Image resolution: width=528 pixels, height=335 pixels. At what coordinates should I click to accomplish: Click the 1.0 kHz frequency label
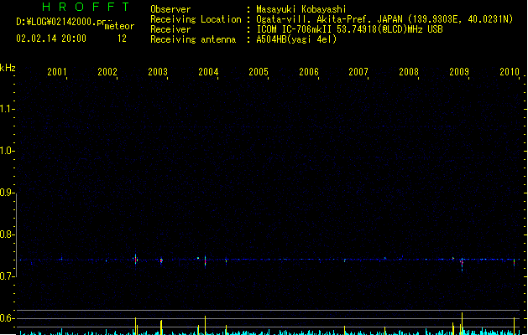click(7, 151)
